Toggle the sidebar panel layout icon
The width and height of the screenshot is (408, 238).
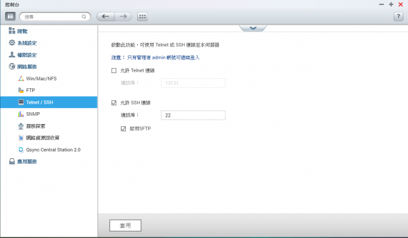point(10,16)
